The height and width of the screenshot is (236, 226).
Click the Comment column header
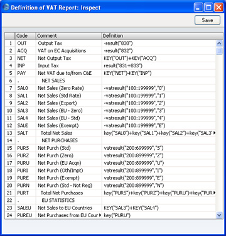69,36
